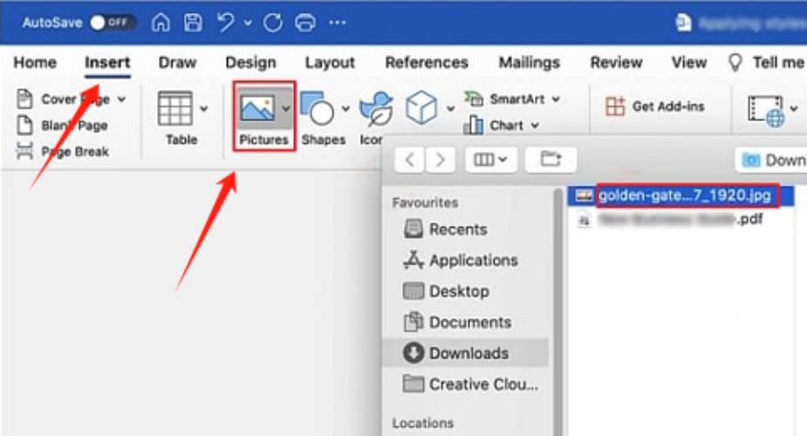This screenshot has width=807, height=436.
Task: Switch to the Design tab
Action: click(x=250, y=63)
